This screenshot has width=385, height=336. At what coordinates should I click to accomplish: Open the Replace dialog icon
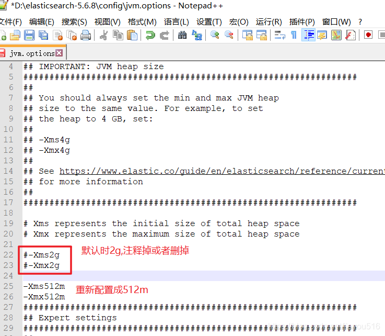(x=196, y=35)
